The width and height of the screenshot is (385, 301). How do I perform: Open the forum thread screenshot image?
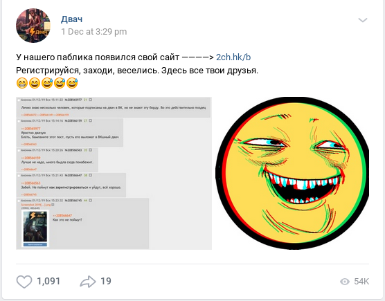[114, 173]
